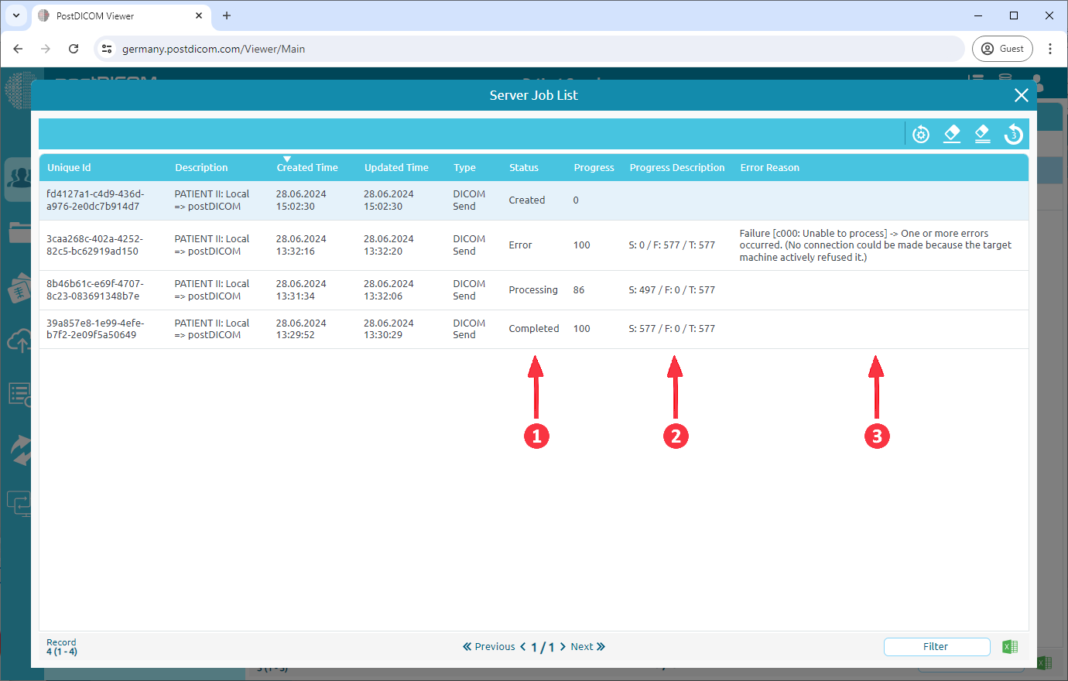The height and width of the screenshot is (681, 1068).
Task: Clear finished jobs with the eraser icon
Action: tap(952, 134)
